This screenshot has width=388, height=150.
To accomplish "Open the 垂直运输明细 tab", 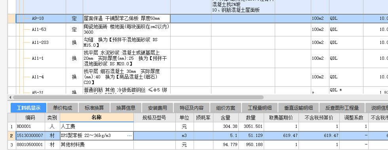I will point(299,108).
